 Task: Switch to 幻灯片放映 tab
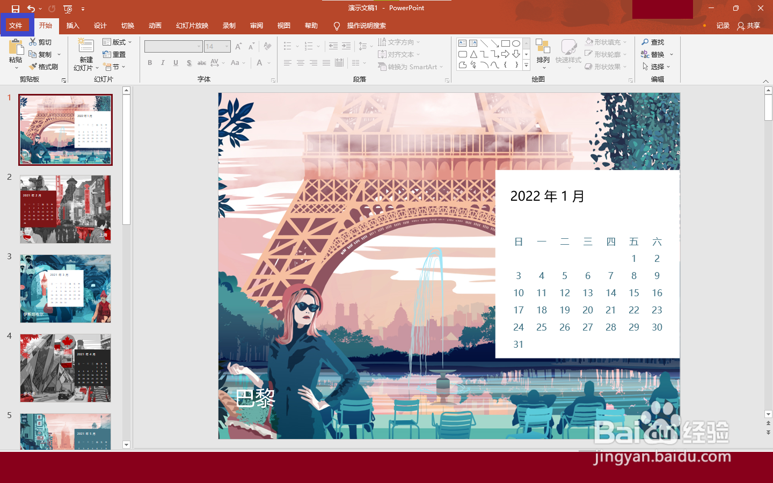coord(192,26)
